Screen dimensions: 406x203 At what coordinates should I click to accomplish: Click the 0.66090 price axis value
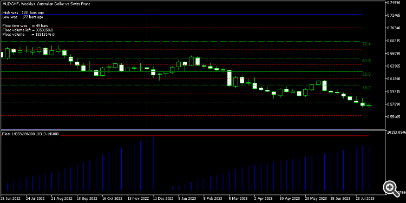pyautogui.click(x=393, y=54)
